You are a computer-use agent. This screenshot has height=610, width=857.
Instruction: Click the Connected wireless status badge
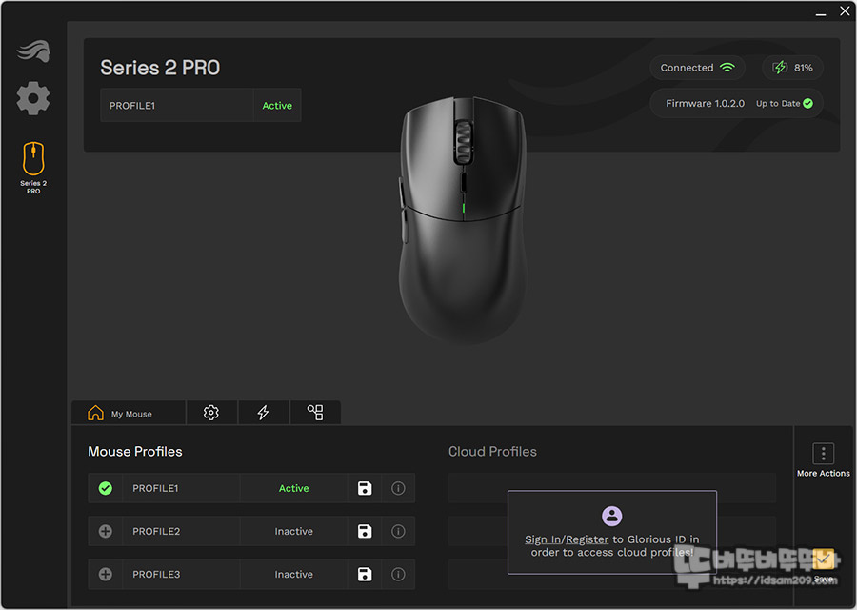point(697,68)
